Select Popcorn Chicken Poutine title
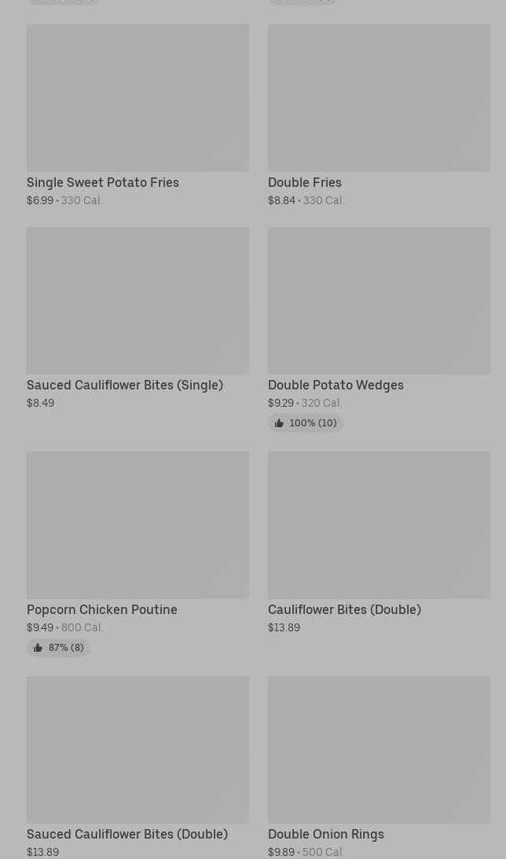The image size is (506, 859). coord(102,609)
